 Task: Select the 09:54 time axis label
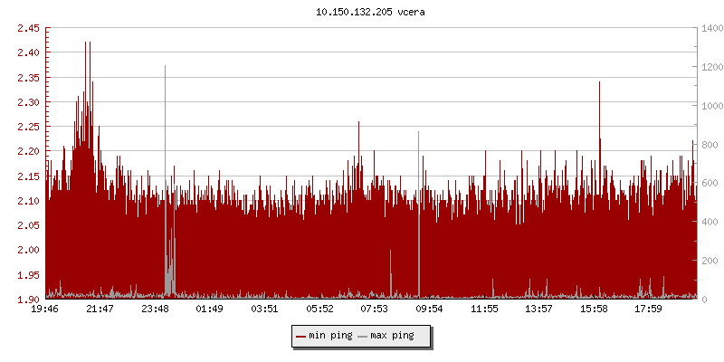pos(429,310)
